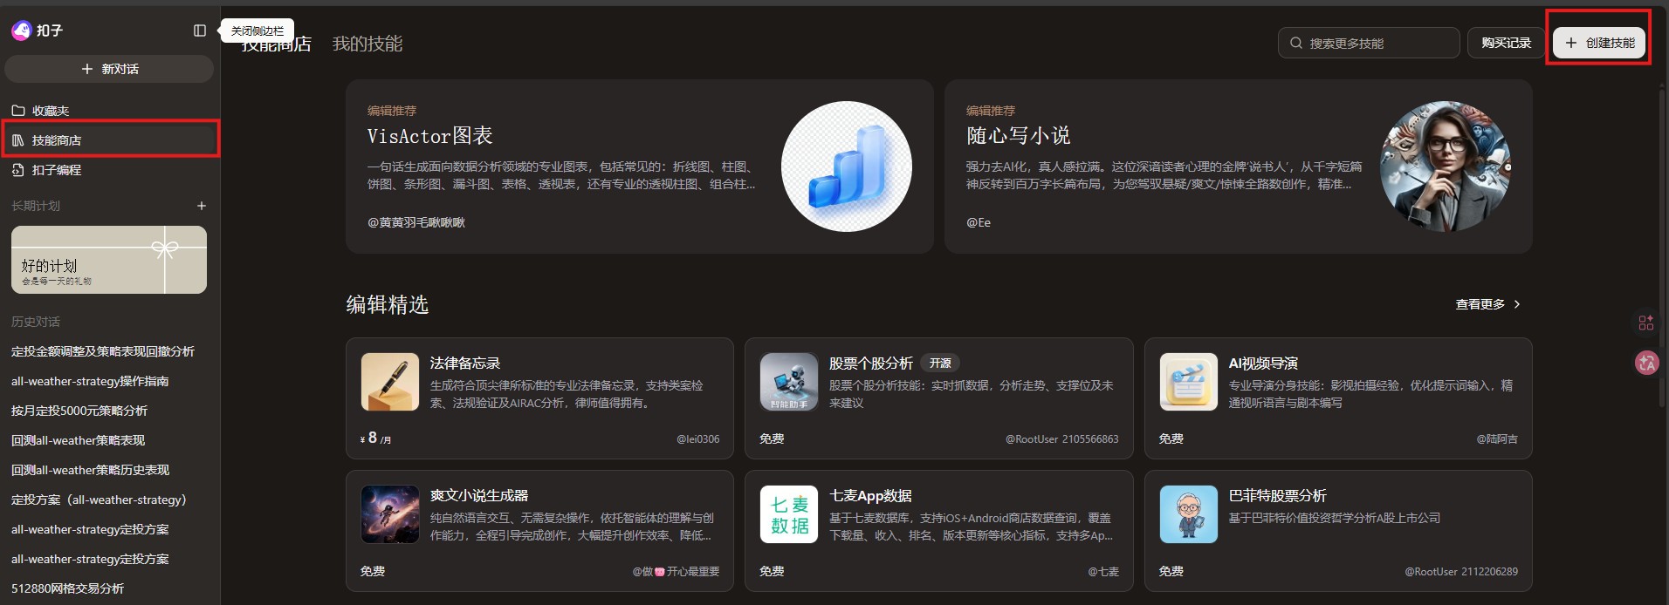The height and width of the screenshot is (605, 1669).
Task: Click the AI视频导演 clapperboard icon
Action: coord(1189,382)
